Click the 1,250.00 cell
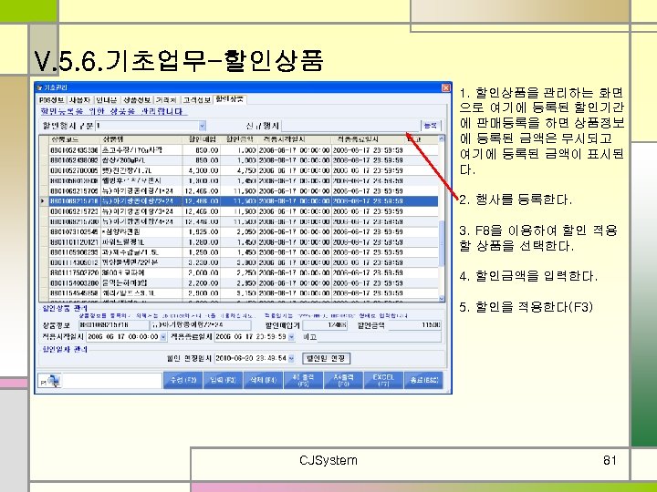The width and height of the screenshot is (657, 492). click(x=202, y=252)
